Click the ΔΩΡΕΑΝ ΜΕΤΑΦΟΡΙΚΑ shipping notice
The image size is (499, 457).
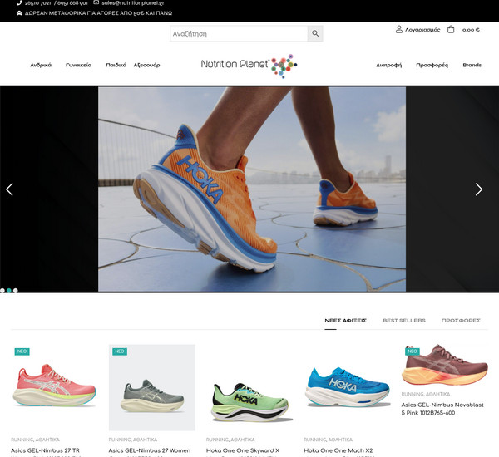(98, 13)
